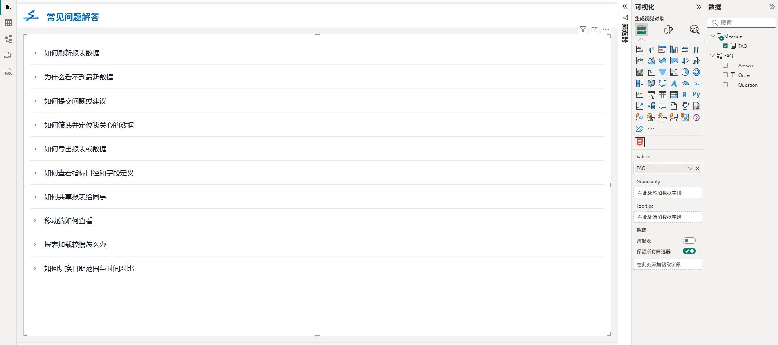Turn off 保留所有筛选器 toggle
Image resolution: width=778 pixels, height=345 pixels.
click(x=689, y=251)
